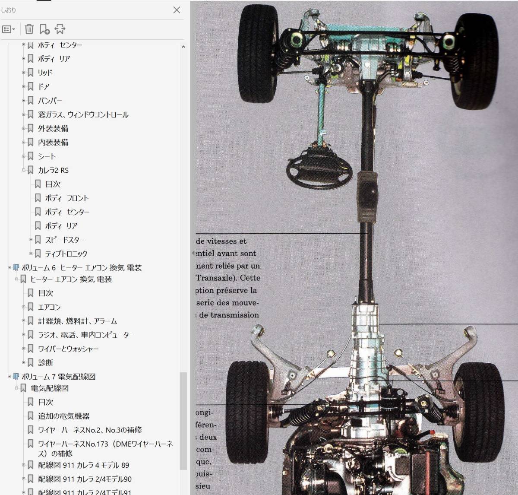
Task: Expand the 内装装備 bookmark
Action: [x=24, y=142]
